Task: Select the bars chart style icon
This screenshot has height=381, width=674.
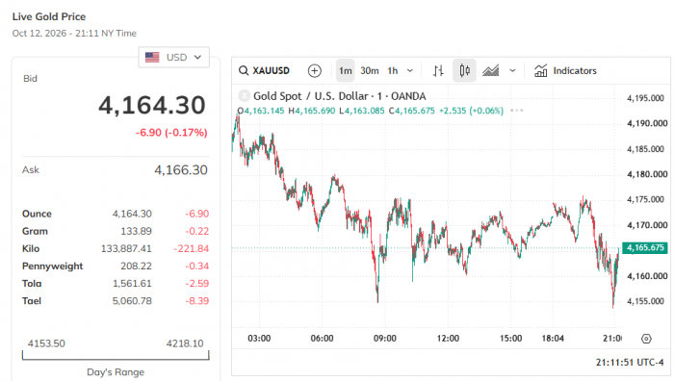Action: tap(438, 70)
